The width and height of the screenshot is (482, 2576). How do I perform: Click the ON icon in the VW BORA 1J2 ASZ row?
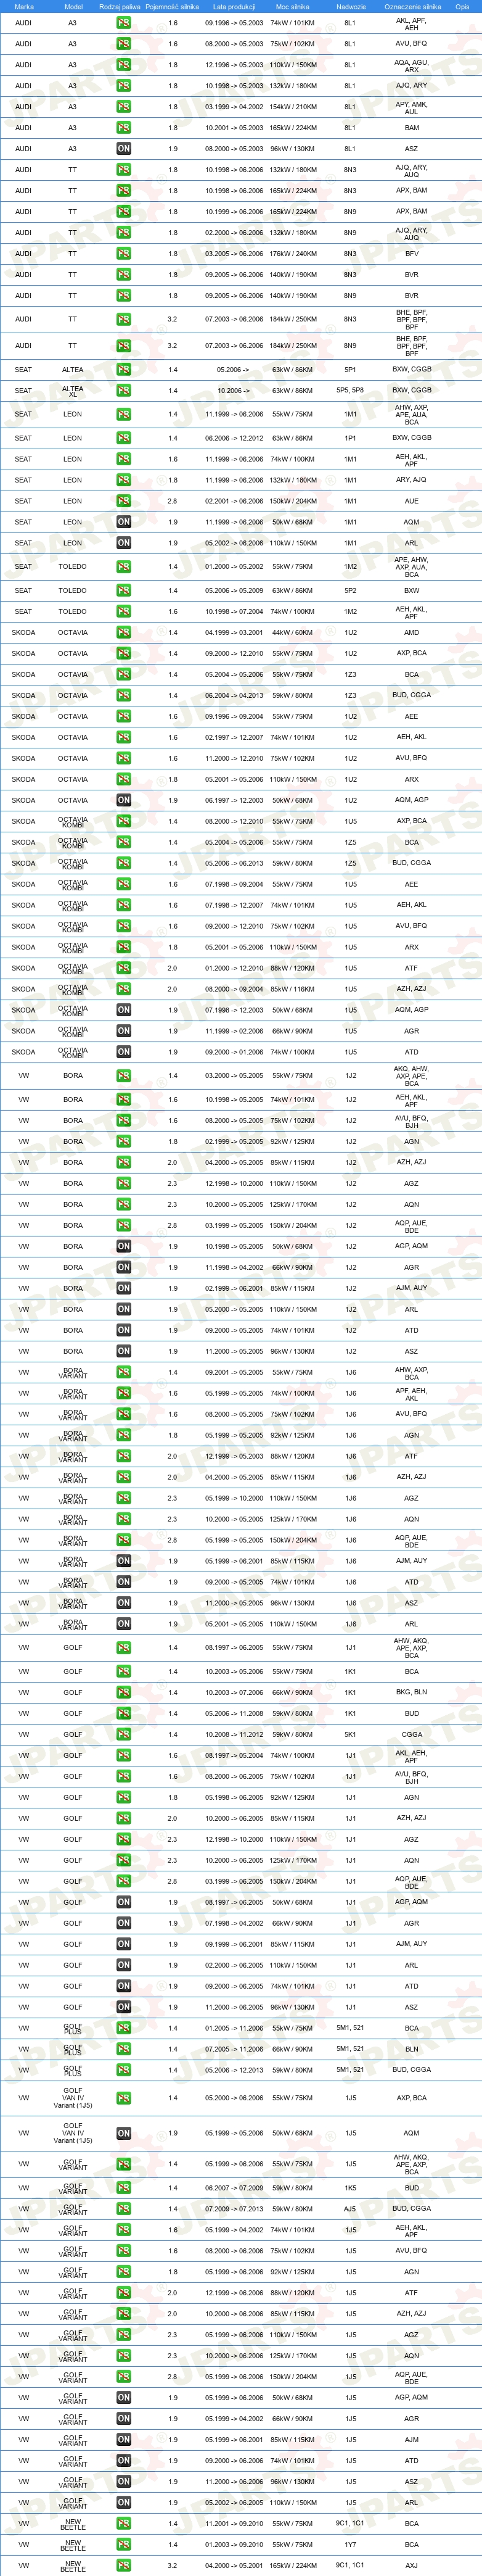[x=123, y=1352]
